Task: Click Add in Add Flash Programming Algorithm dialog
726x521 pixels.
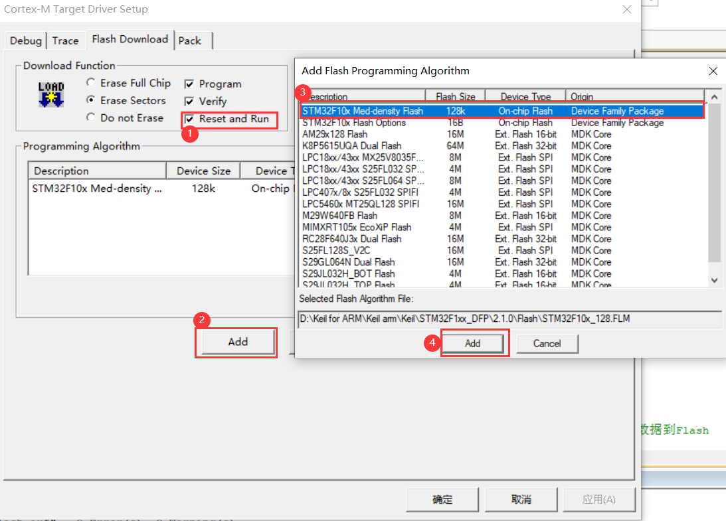Action: click(x=473, y=343)
